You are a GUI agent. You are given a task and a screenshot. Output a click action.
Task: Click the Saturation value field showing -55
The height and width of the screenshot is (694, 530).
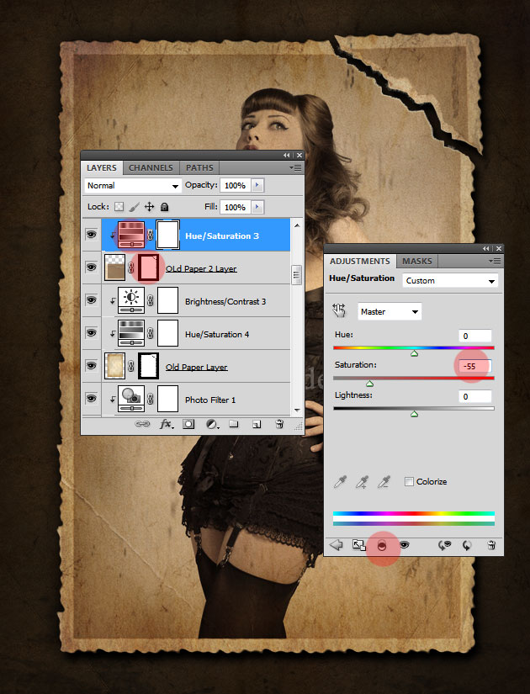tap(475, 367)
